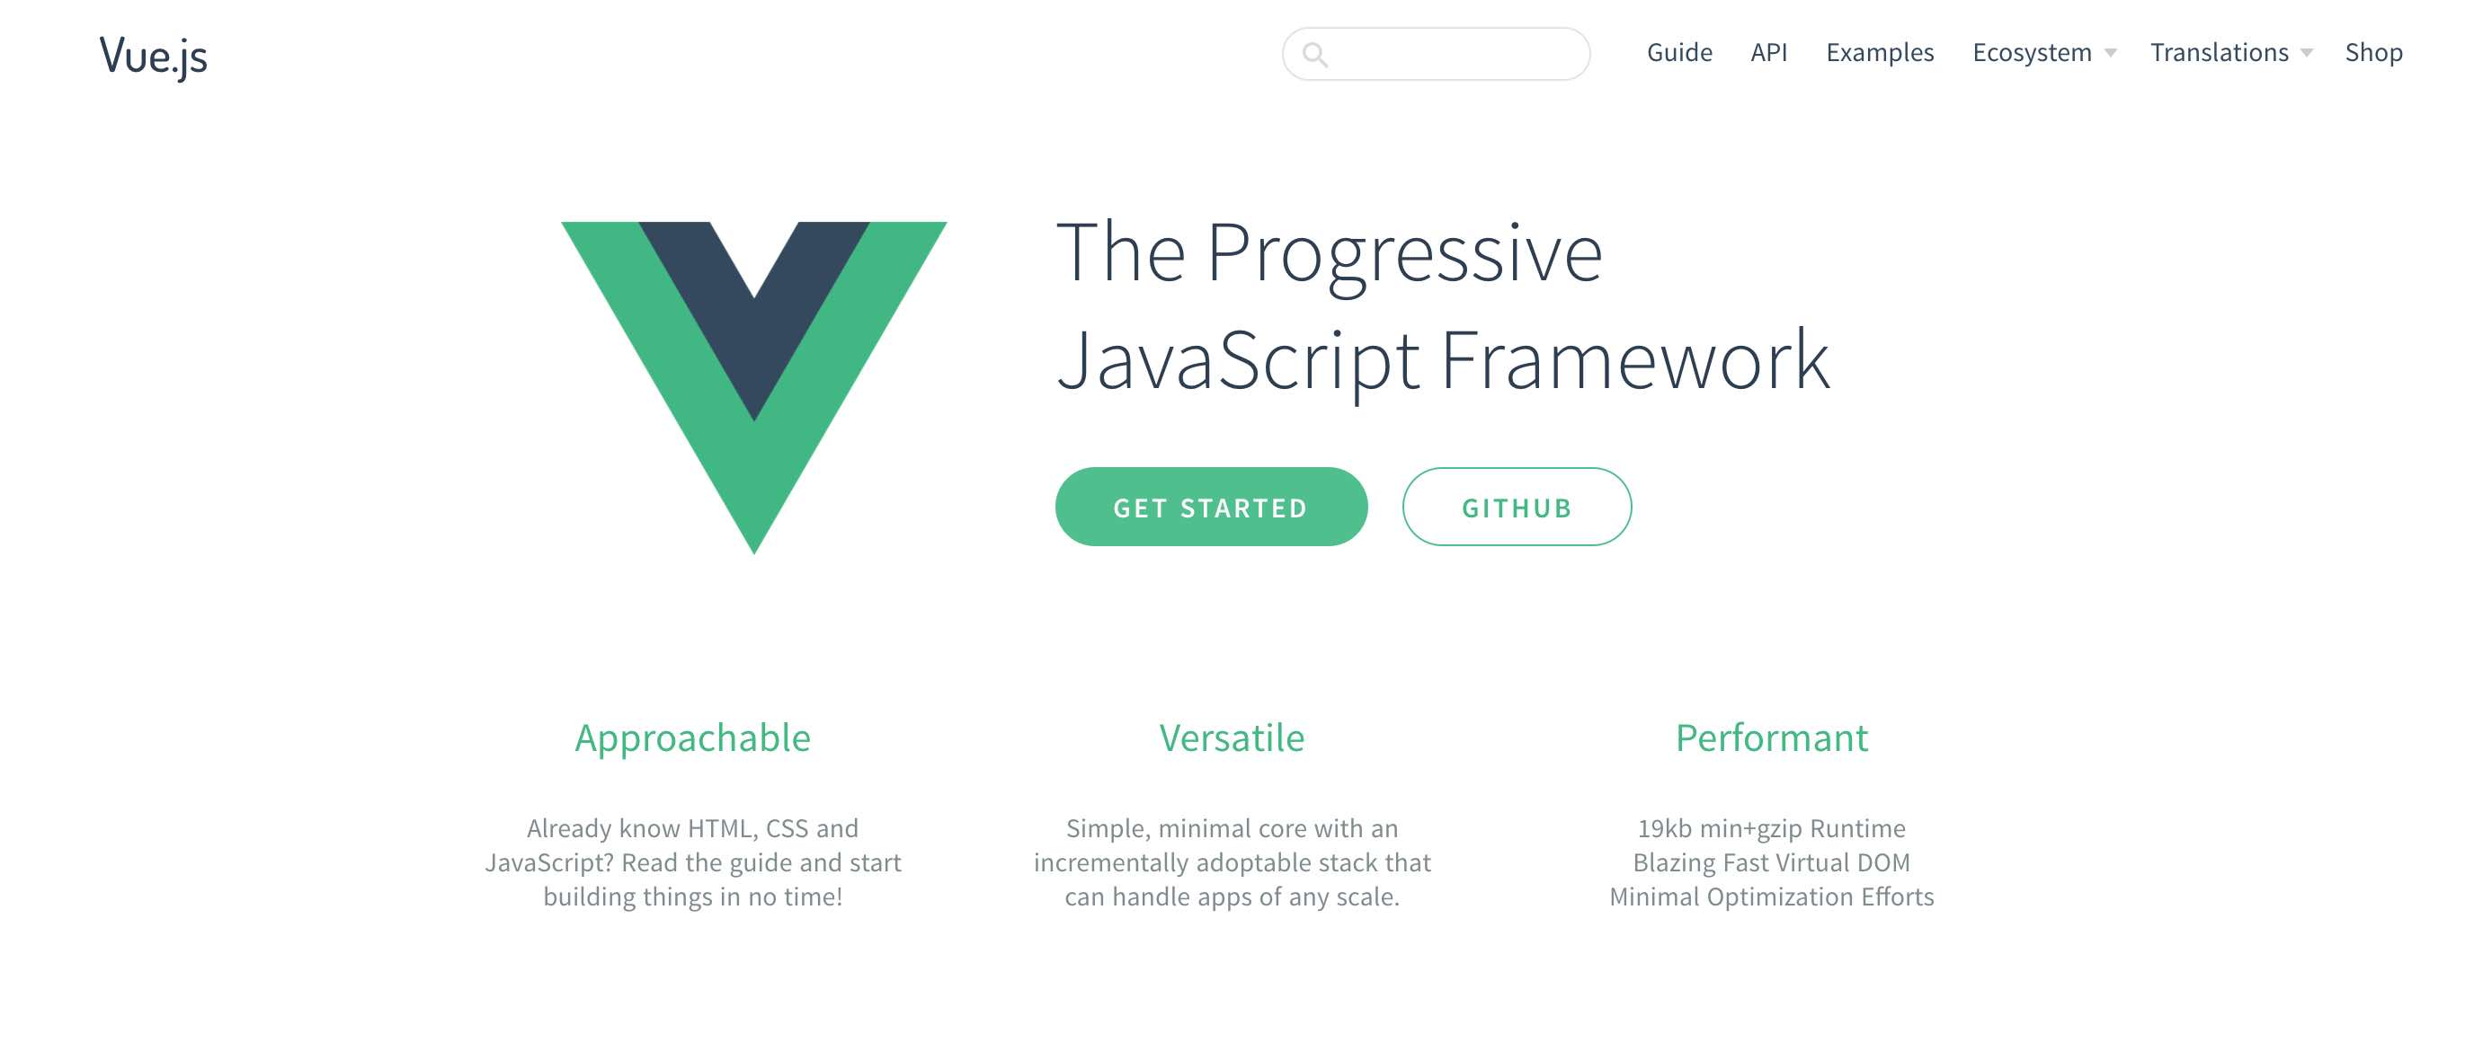Click the Performant section heading
The height and width of the screenshot is (1060, 2465).
point(1770,733)
